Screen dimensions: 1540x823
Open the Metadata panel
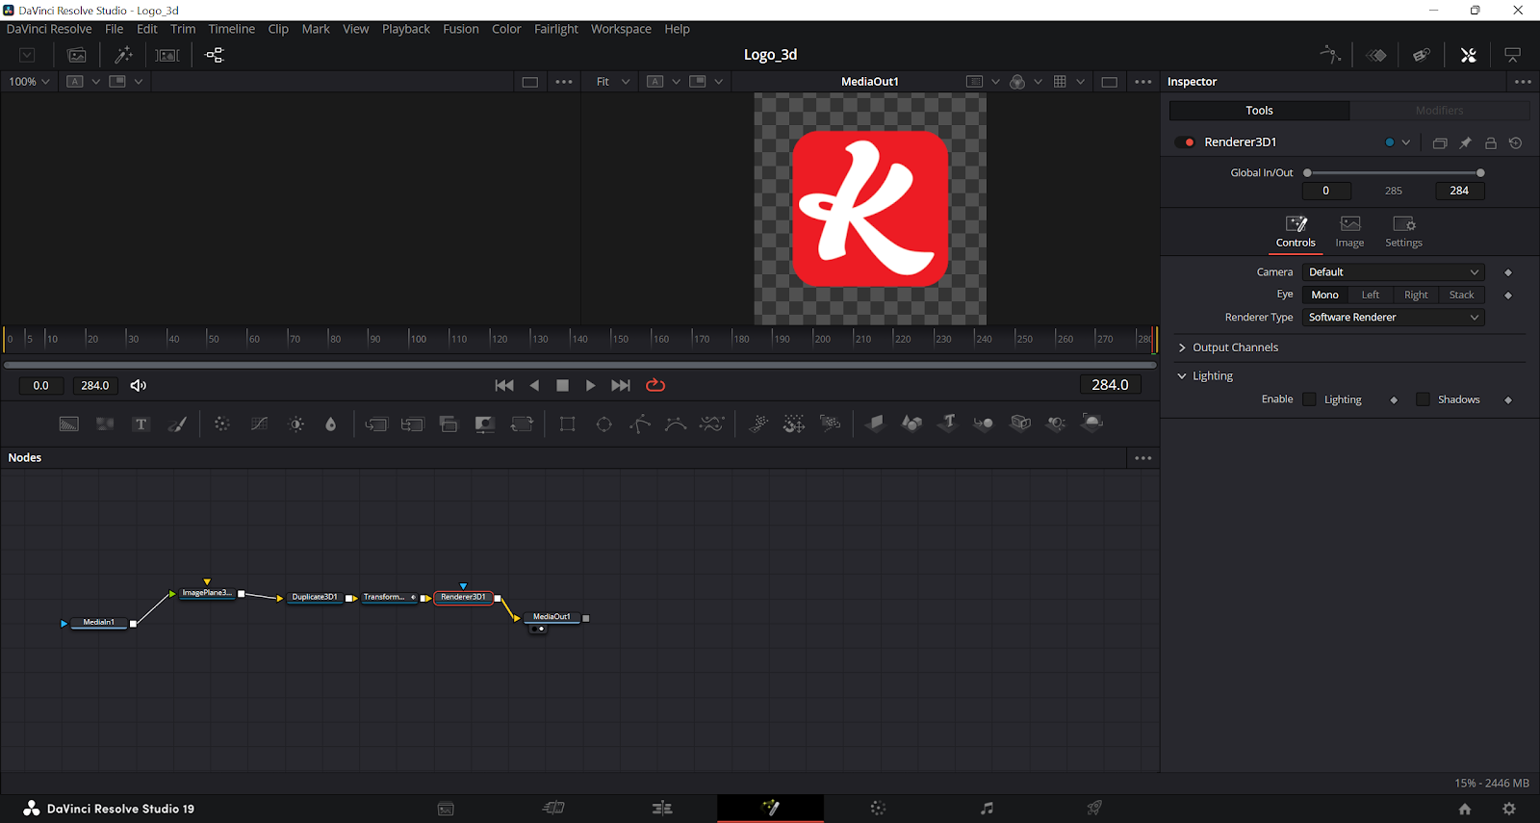tap(1422, 55)
